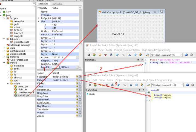
Task: Click the save-and-close green check icon in ScopeLib editor
Action: (94, 55)
